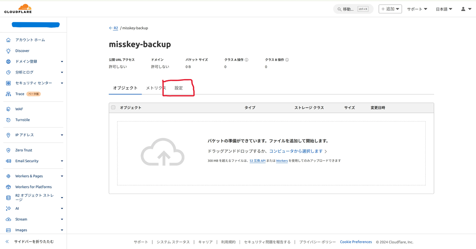Click the ベータ版 badge next to Trace
The width and height of the screenshot is (476, 249).
[x=34, y=94]
